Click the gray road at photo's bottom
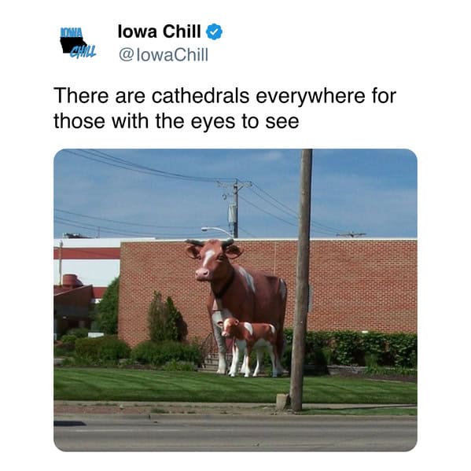The width and height of the screenshot is (471, 471). pos(235,432)
